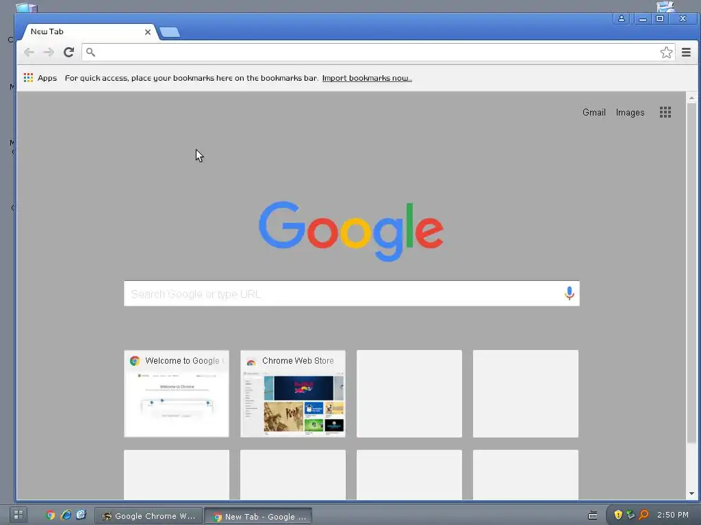Click the page scrollbar up arrow
This screenshot has width=701, height=525.
pos(691,97)
